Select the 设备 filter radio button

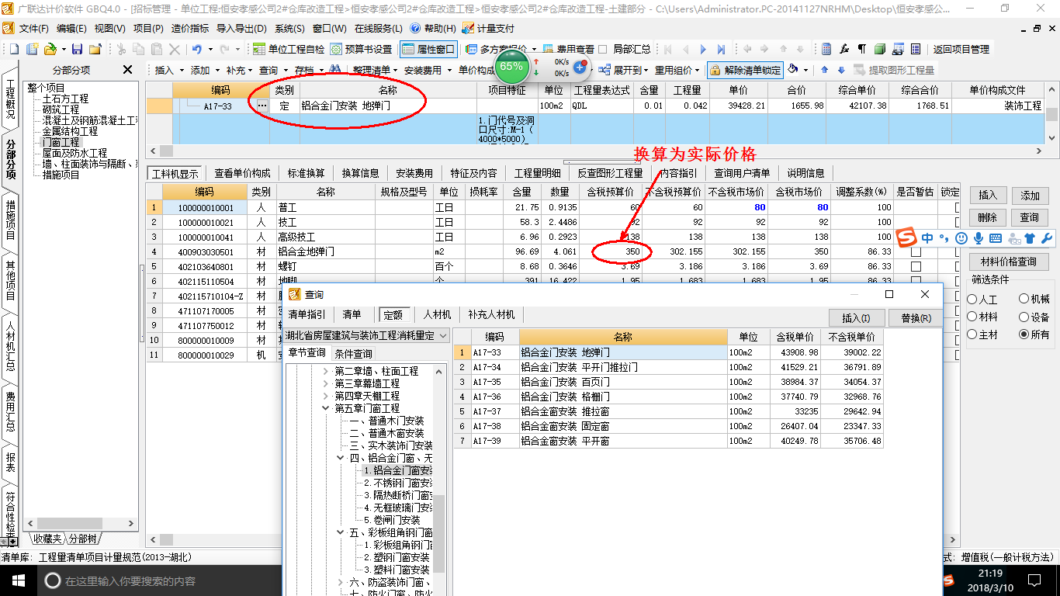tap(1024, 317)
